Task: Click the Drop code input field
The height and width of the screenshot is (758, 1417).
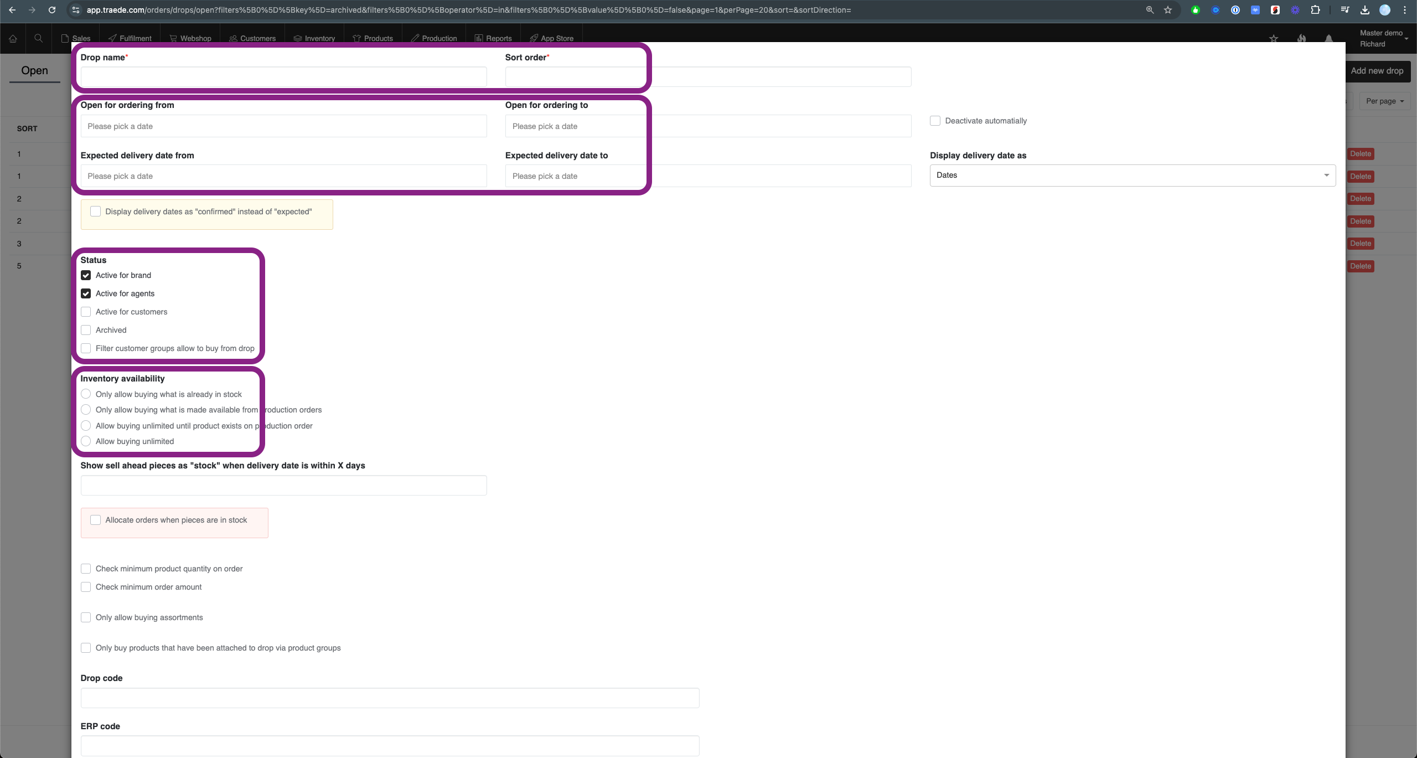Action: [390, 698]
